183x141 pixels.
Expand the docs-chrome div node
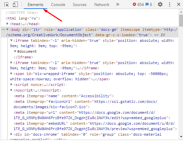(x=11, y=134)
